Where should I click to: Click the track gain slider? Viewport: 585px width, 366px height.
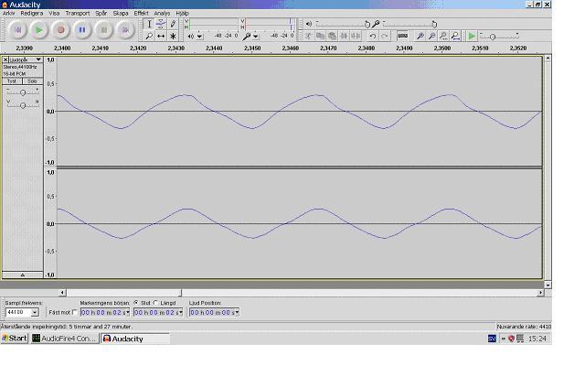23,92
